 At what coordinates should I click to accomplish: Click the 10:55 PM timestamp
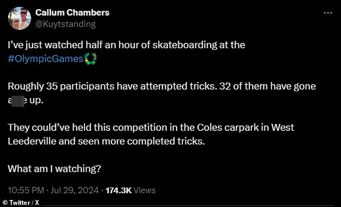(x=26, y=190)
